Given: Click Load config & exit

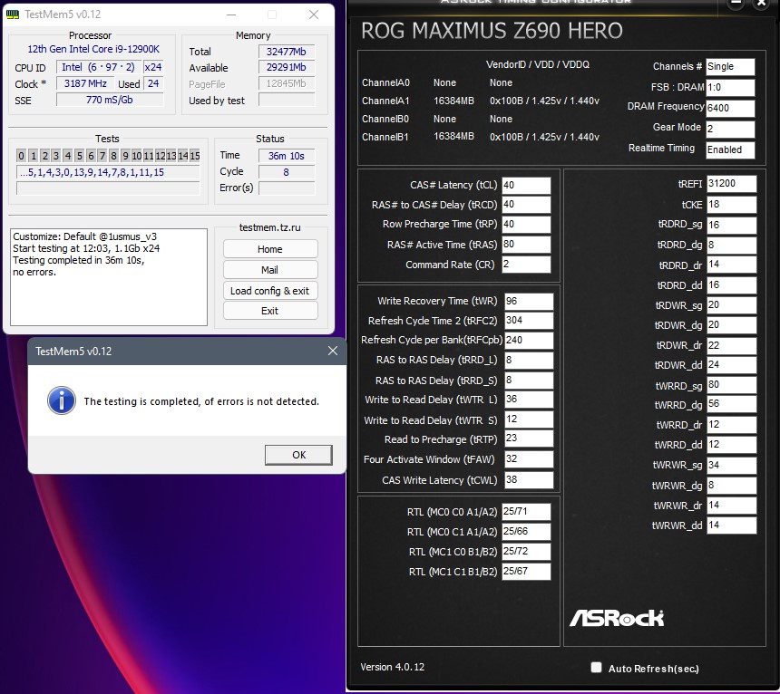Looking at the screenshot, I should point(270,291).
